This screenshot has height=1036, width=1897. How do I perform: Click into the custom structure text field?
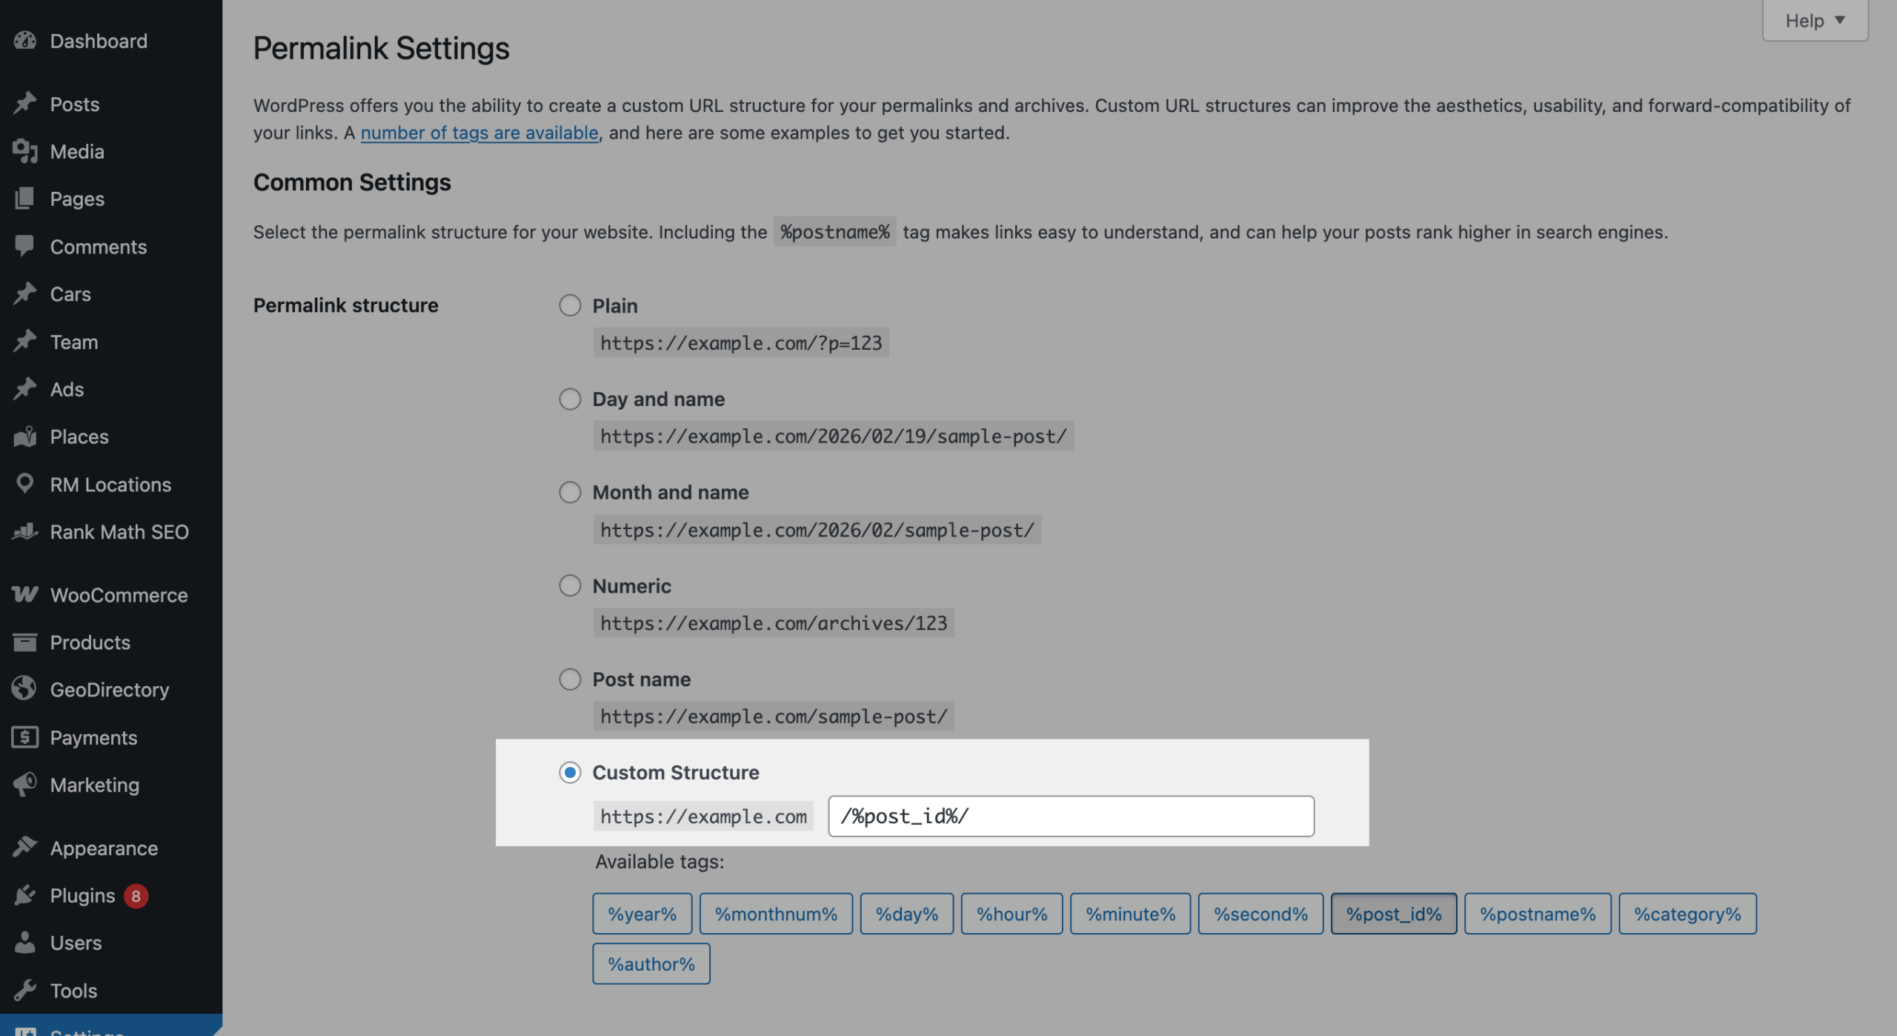1070,816
